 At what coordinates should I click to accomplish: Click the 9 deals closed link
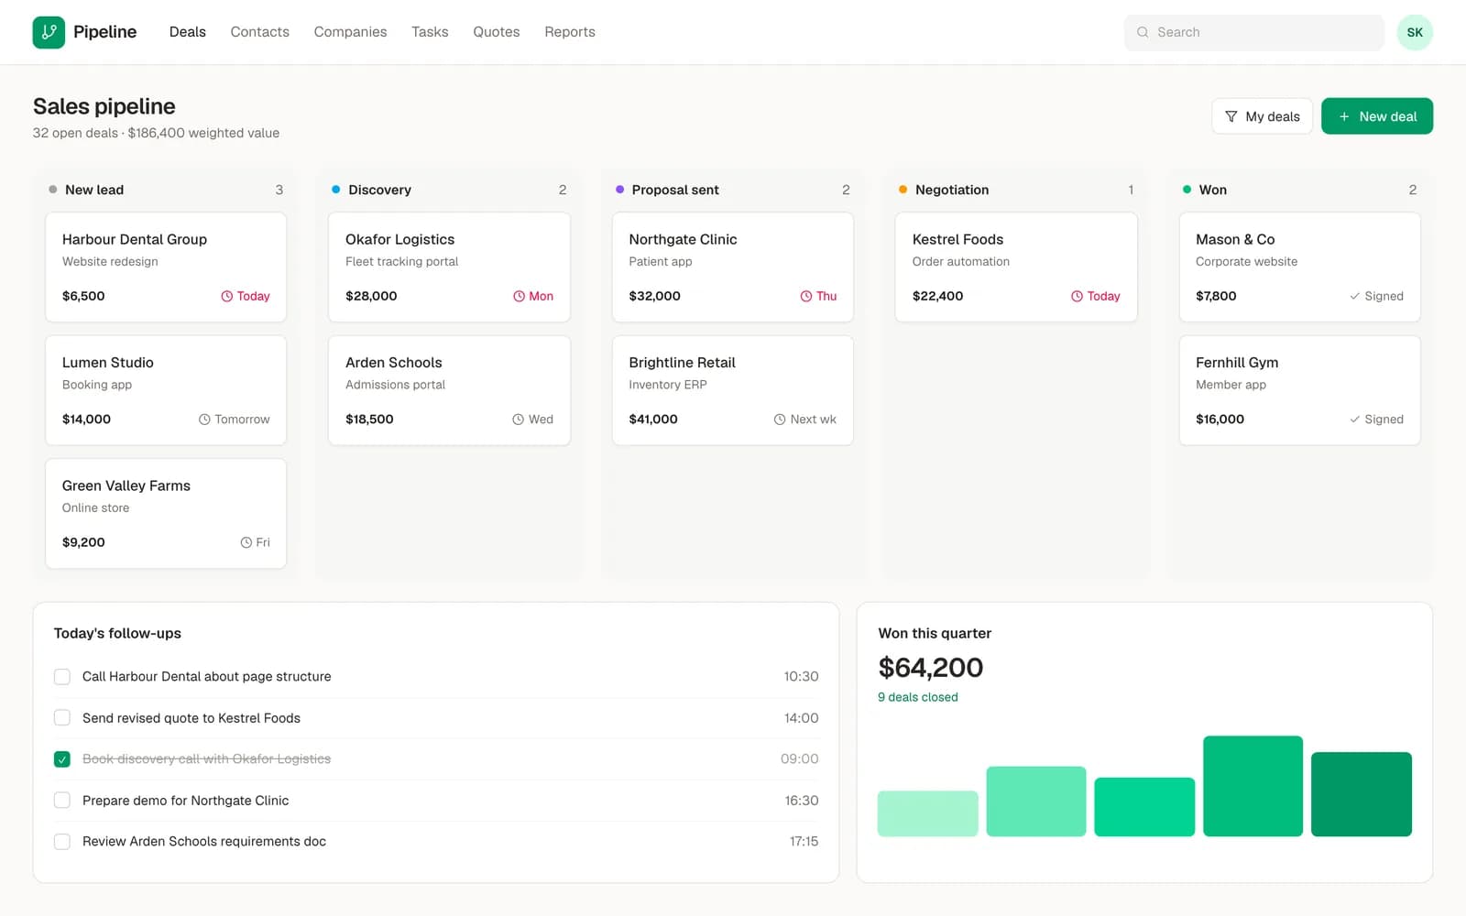pyautogui.click(x=918, y=697)
